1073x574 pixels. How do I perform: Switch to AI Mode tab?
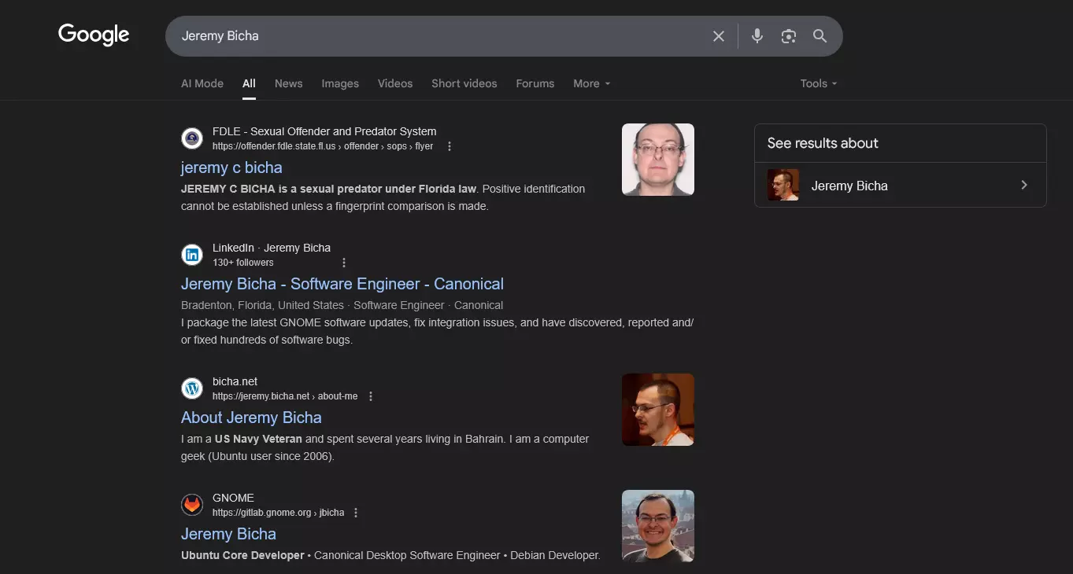[202, 83]
